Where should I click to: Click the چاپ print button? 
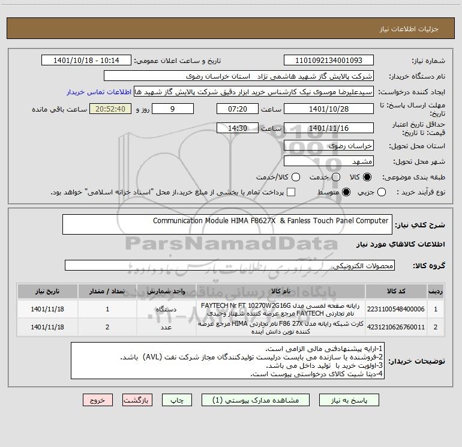pos(177,400)
